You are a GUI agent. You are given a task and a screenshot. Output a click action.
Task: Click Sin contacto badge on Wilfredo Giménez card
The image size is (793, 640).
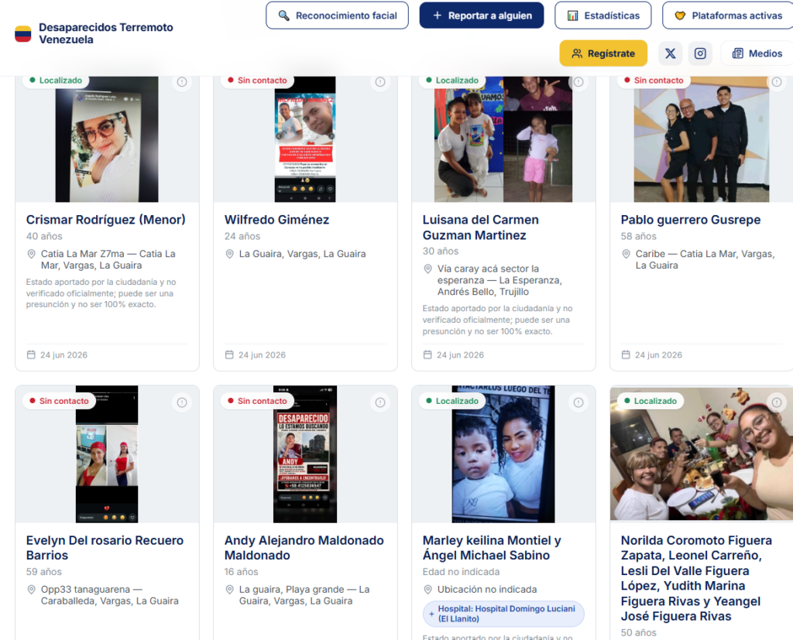[x=257, y=80]
